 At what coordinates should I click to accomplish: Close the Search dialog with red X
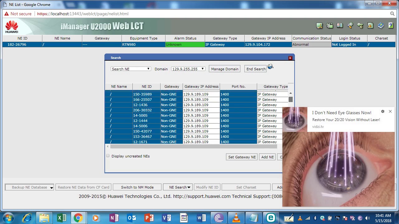290,58
